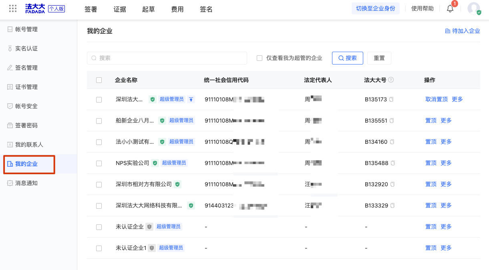The width and height of the screenshot is (489, 270).
Task: Open the user avatar menu
Action: [474, 8]
